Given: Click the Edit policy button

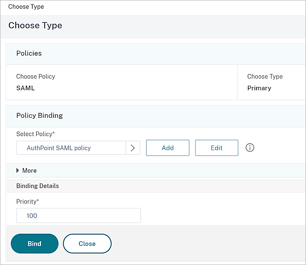Looking at the screenshot, I should pos(217,148).
